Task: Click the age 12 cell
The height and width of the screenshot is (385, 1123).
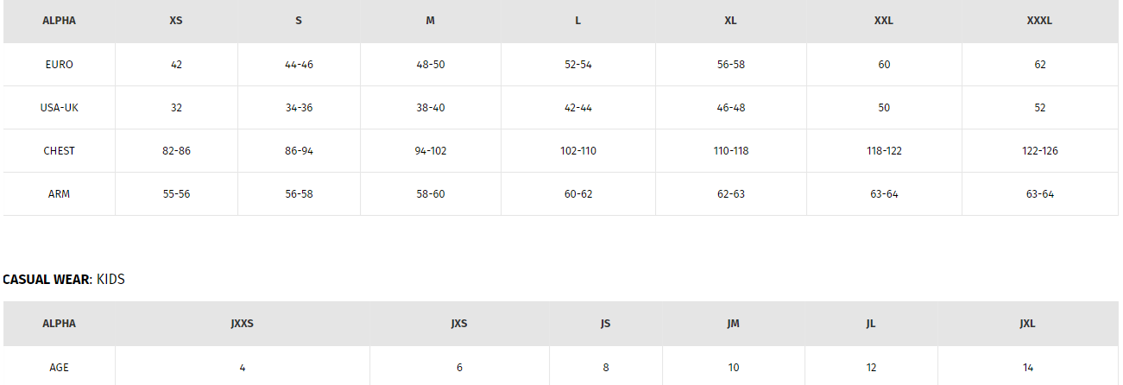Action: (x=871, y=368)
